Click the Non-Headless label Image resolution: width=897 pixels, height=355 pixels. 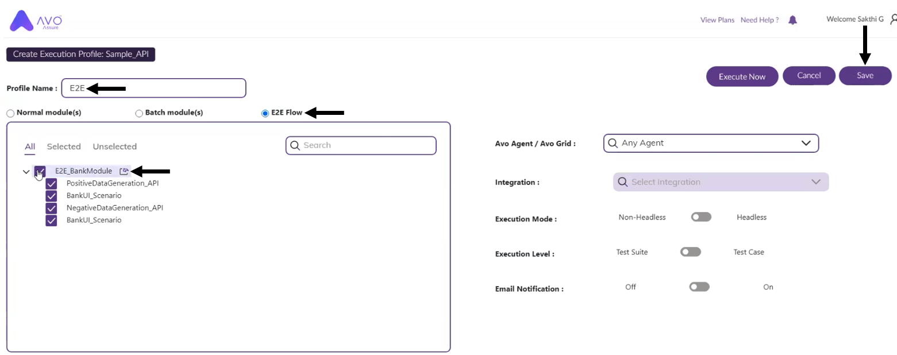(x=642, y=217)
